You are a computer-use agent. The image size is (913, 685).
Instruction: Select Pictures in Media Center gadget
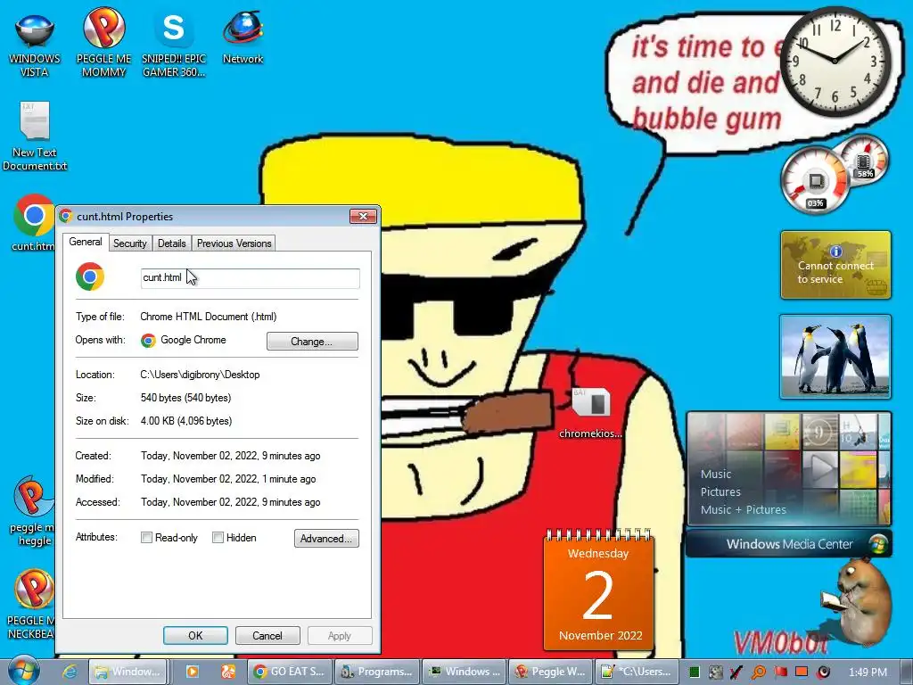click(720, 491)
